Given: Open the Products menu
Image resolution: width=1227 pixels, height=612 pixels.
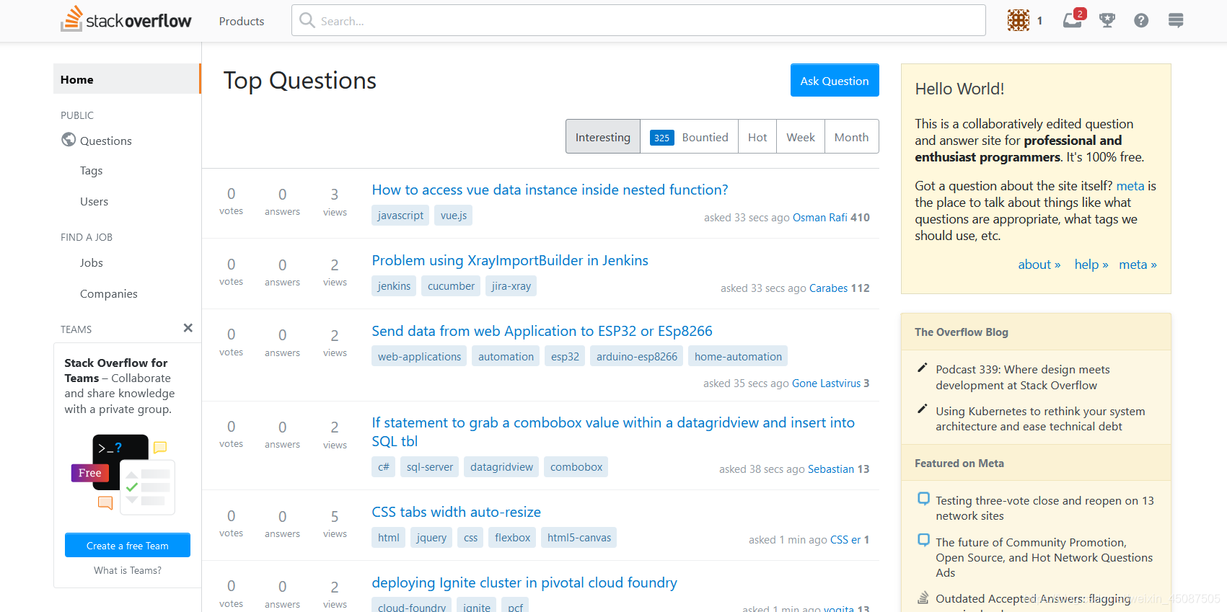Looking at the screenshot, I should [242, 21].
